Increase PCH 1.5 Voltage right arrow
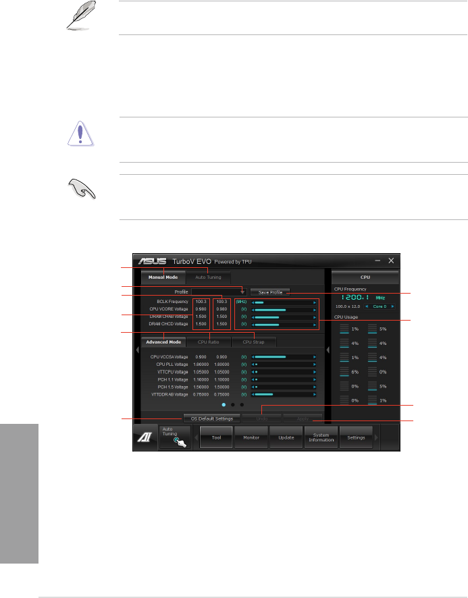This screenshot has height=598, width=468. coord(315,387)
